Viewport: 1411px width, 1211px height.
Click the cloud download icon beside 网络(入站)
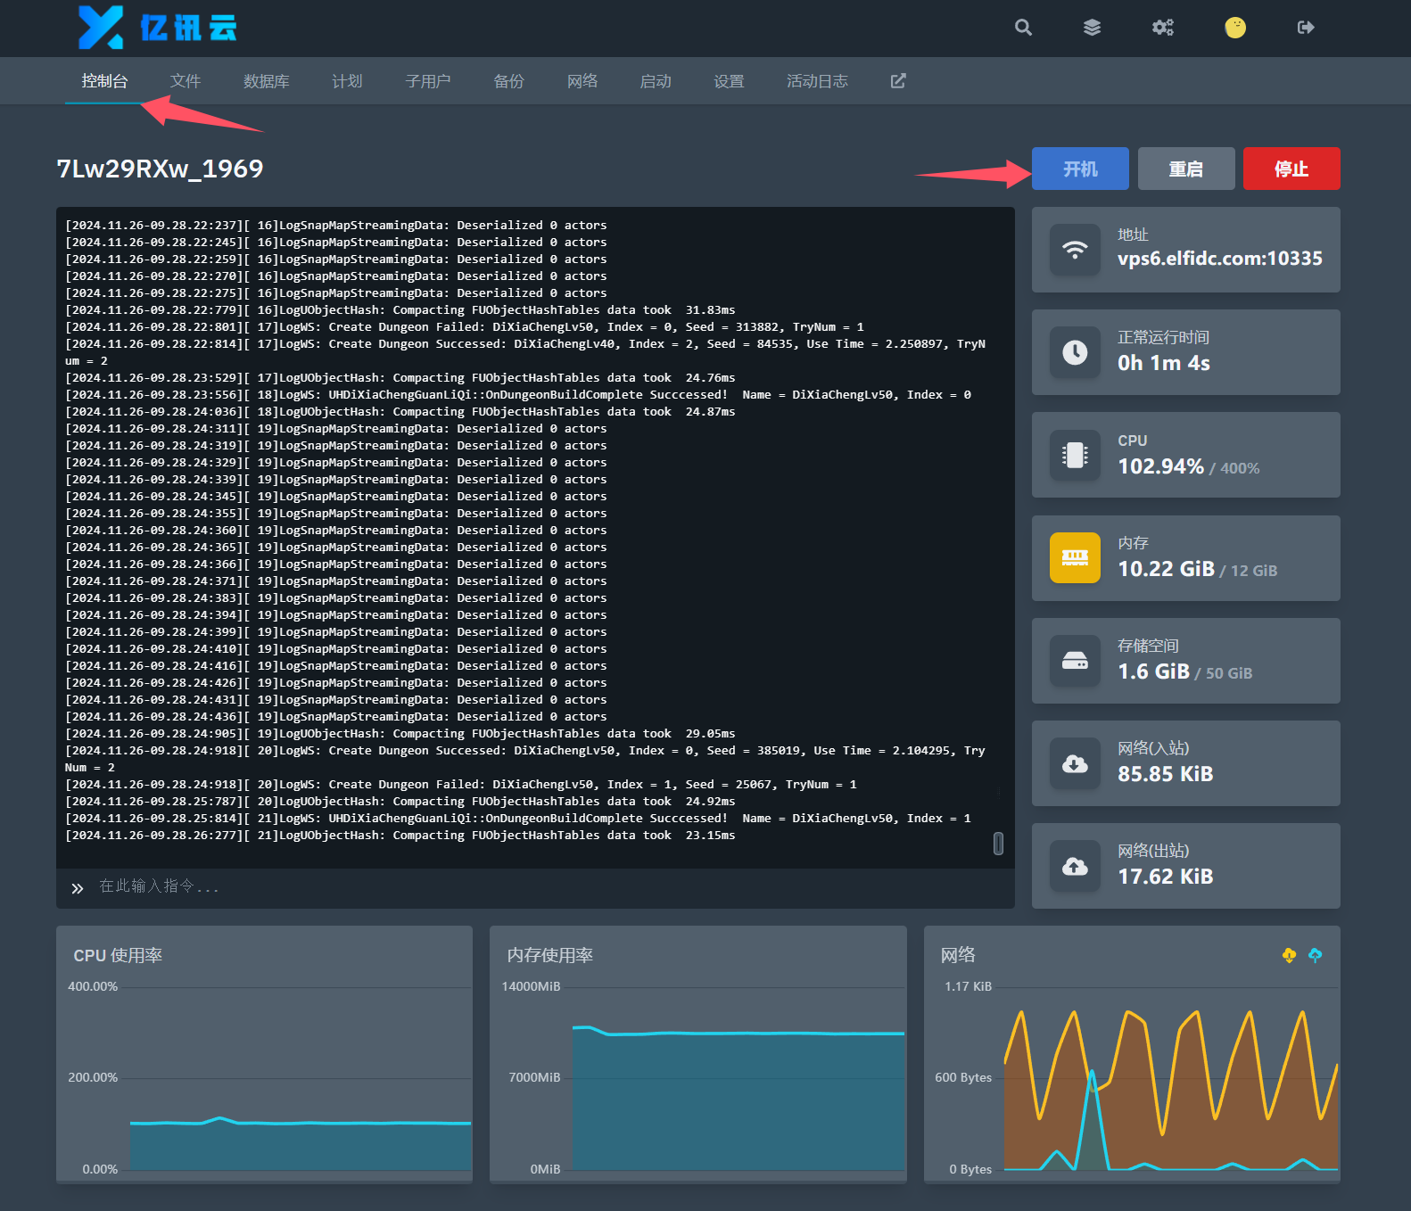pos(1075,763)
